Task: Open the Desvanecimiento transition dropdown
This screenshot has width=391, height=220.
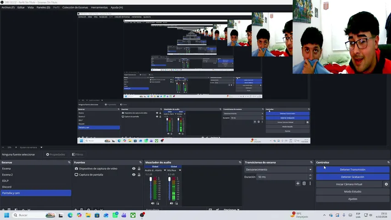Action: tap(279, 170)
